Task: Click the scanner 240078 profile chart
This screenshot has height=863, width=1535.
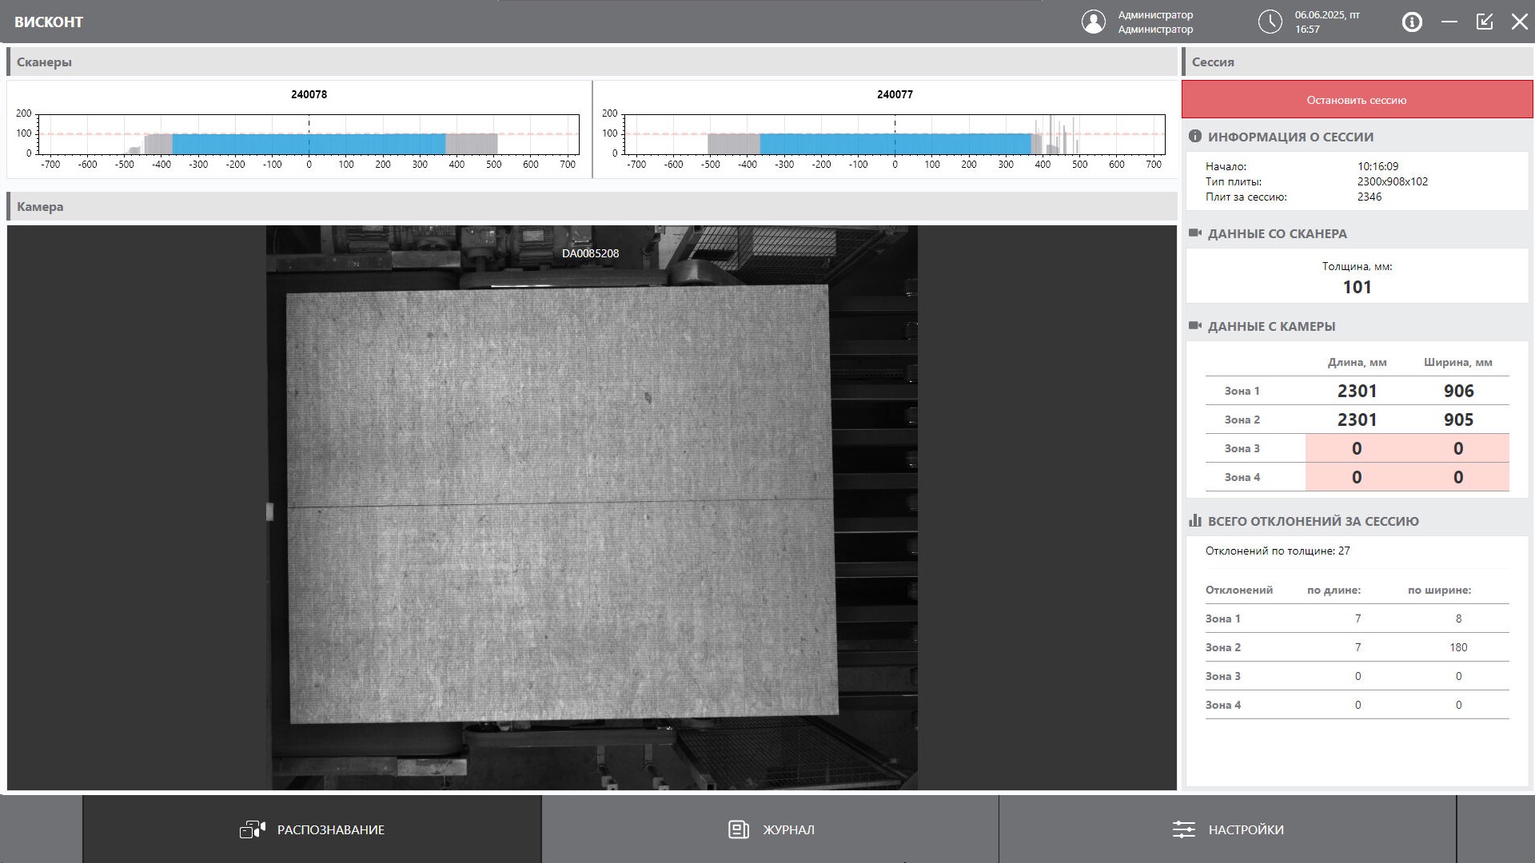Action: (309, 134)
